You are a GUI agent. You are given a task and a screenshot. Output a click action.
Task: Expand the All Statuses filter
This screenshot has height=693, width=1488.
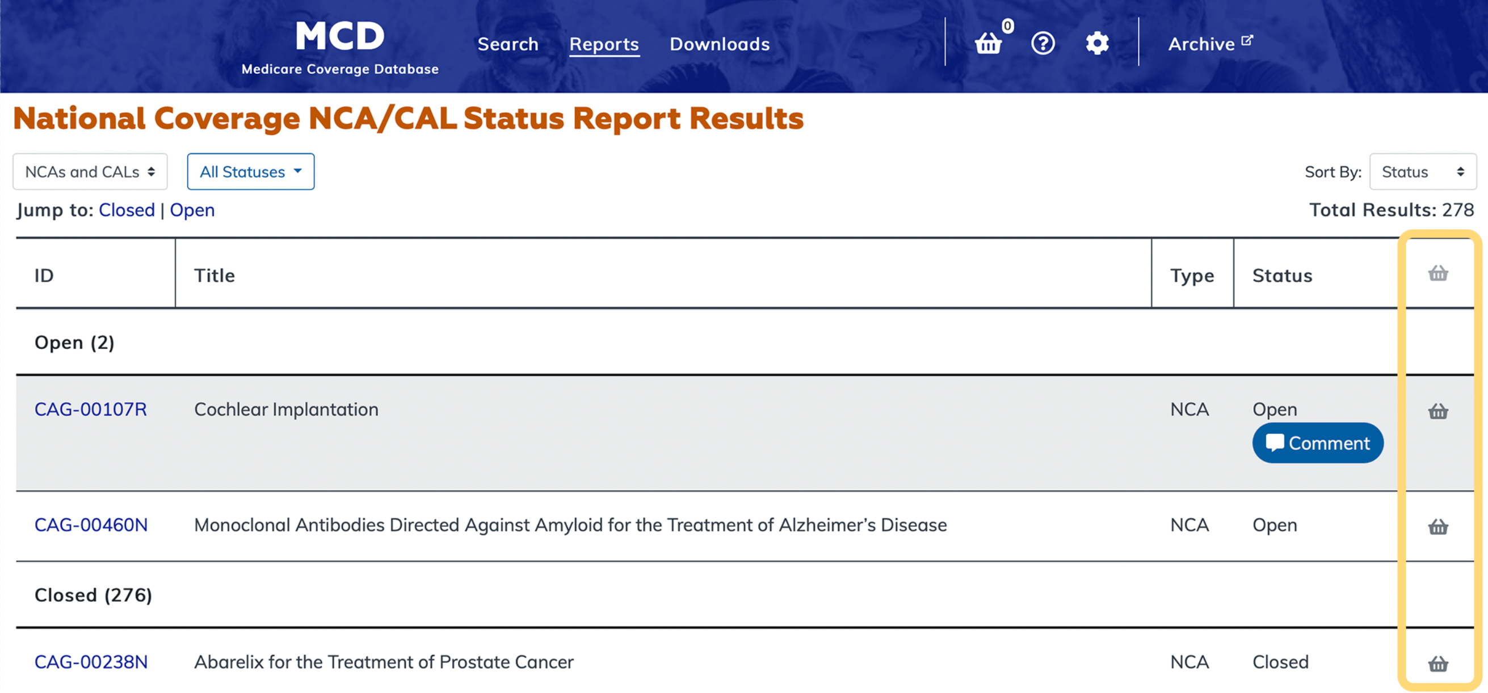click(251, 171)
